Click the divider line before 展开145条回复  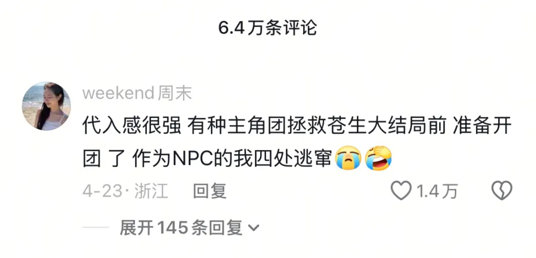[96, 228]
